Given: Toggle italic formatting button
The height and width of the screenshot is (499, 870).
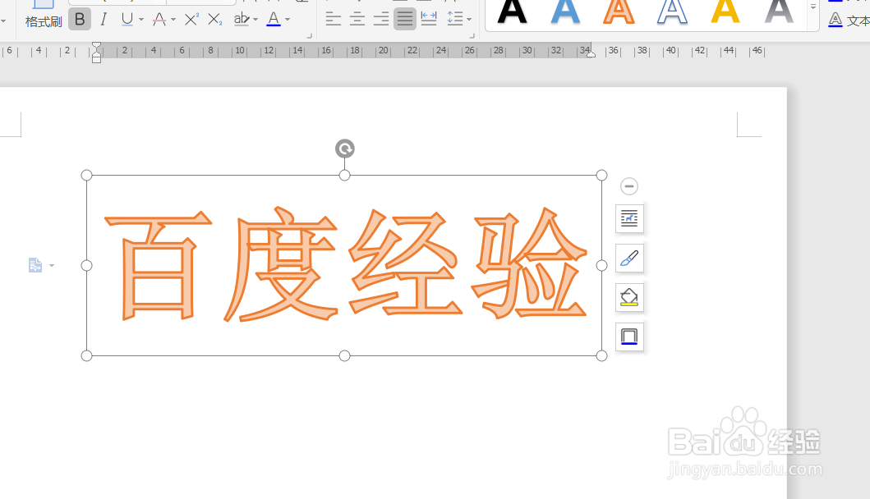Looking at the screenshot, I should [x=104, y=20].
